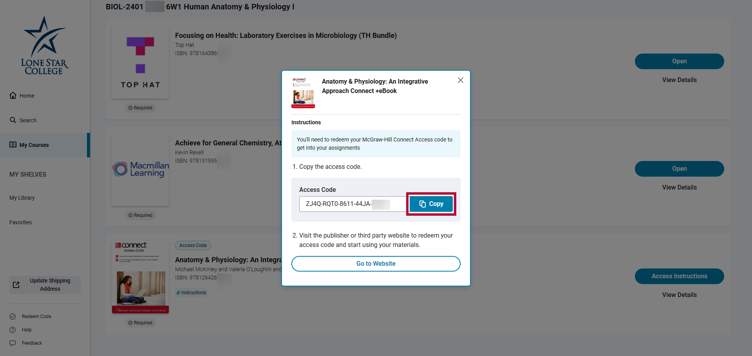Click the Connect book cover in dialog

click(x=303, y=93)
